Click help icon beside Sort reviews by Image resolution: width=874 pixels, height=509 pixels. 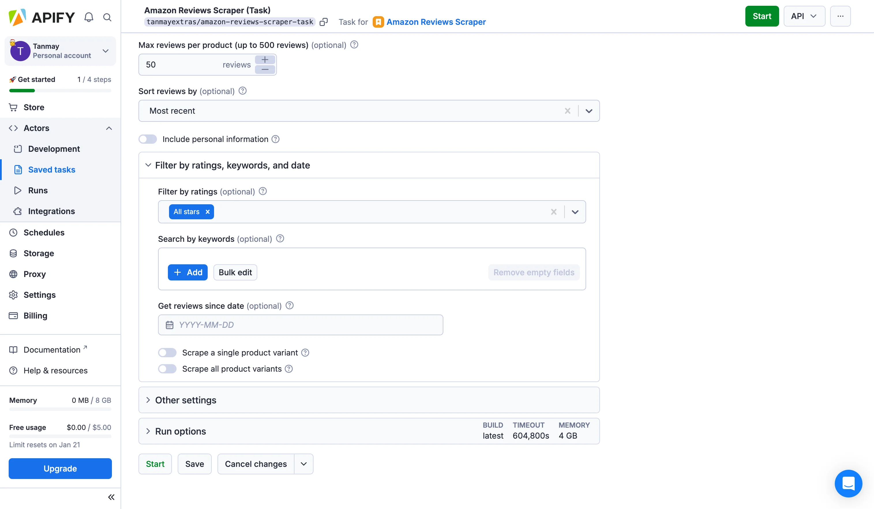point(243,91)
